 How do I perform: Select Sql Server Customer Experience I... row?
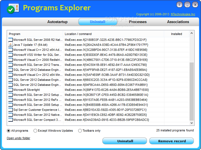[98, 110]
